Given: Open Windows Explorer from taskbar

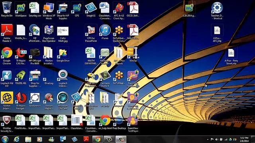Looking at the screenshot, I should [x=28, y=139].
